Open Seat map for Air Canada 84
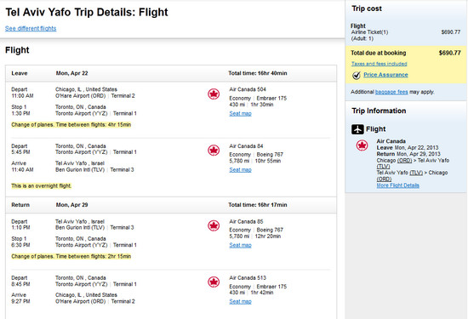 point(240,170)
